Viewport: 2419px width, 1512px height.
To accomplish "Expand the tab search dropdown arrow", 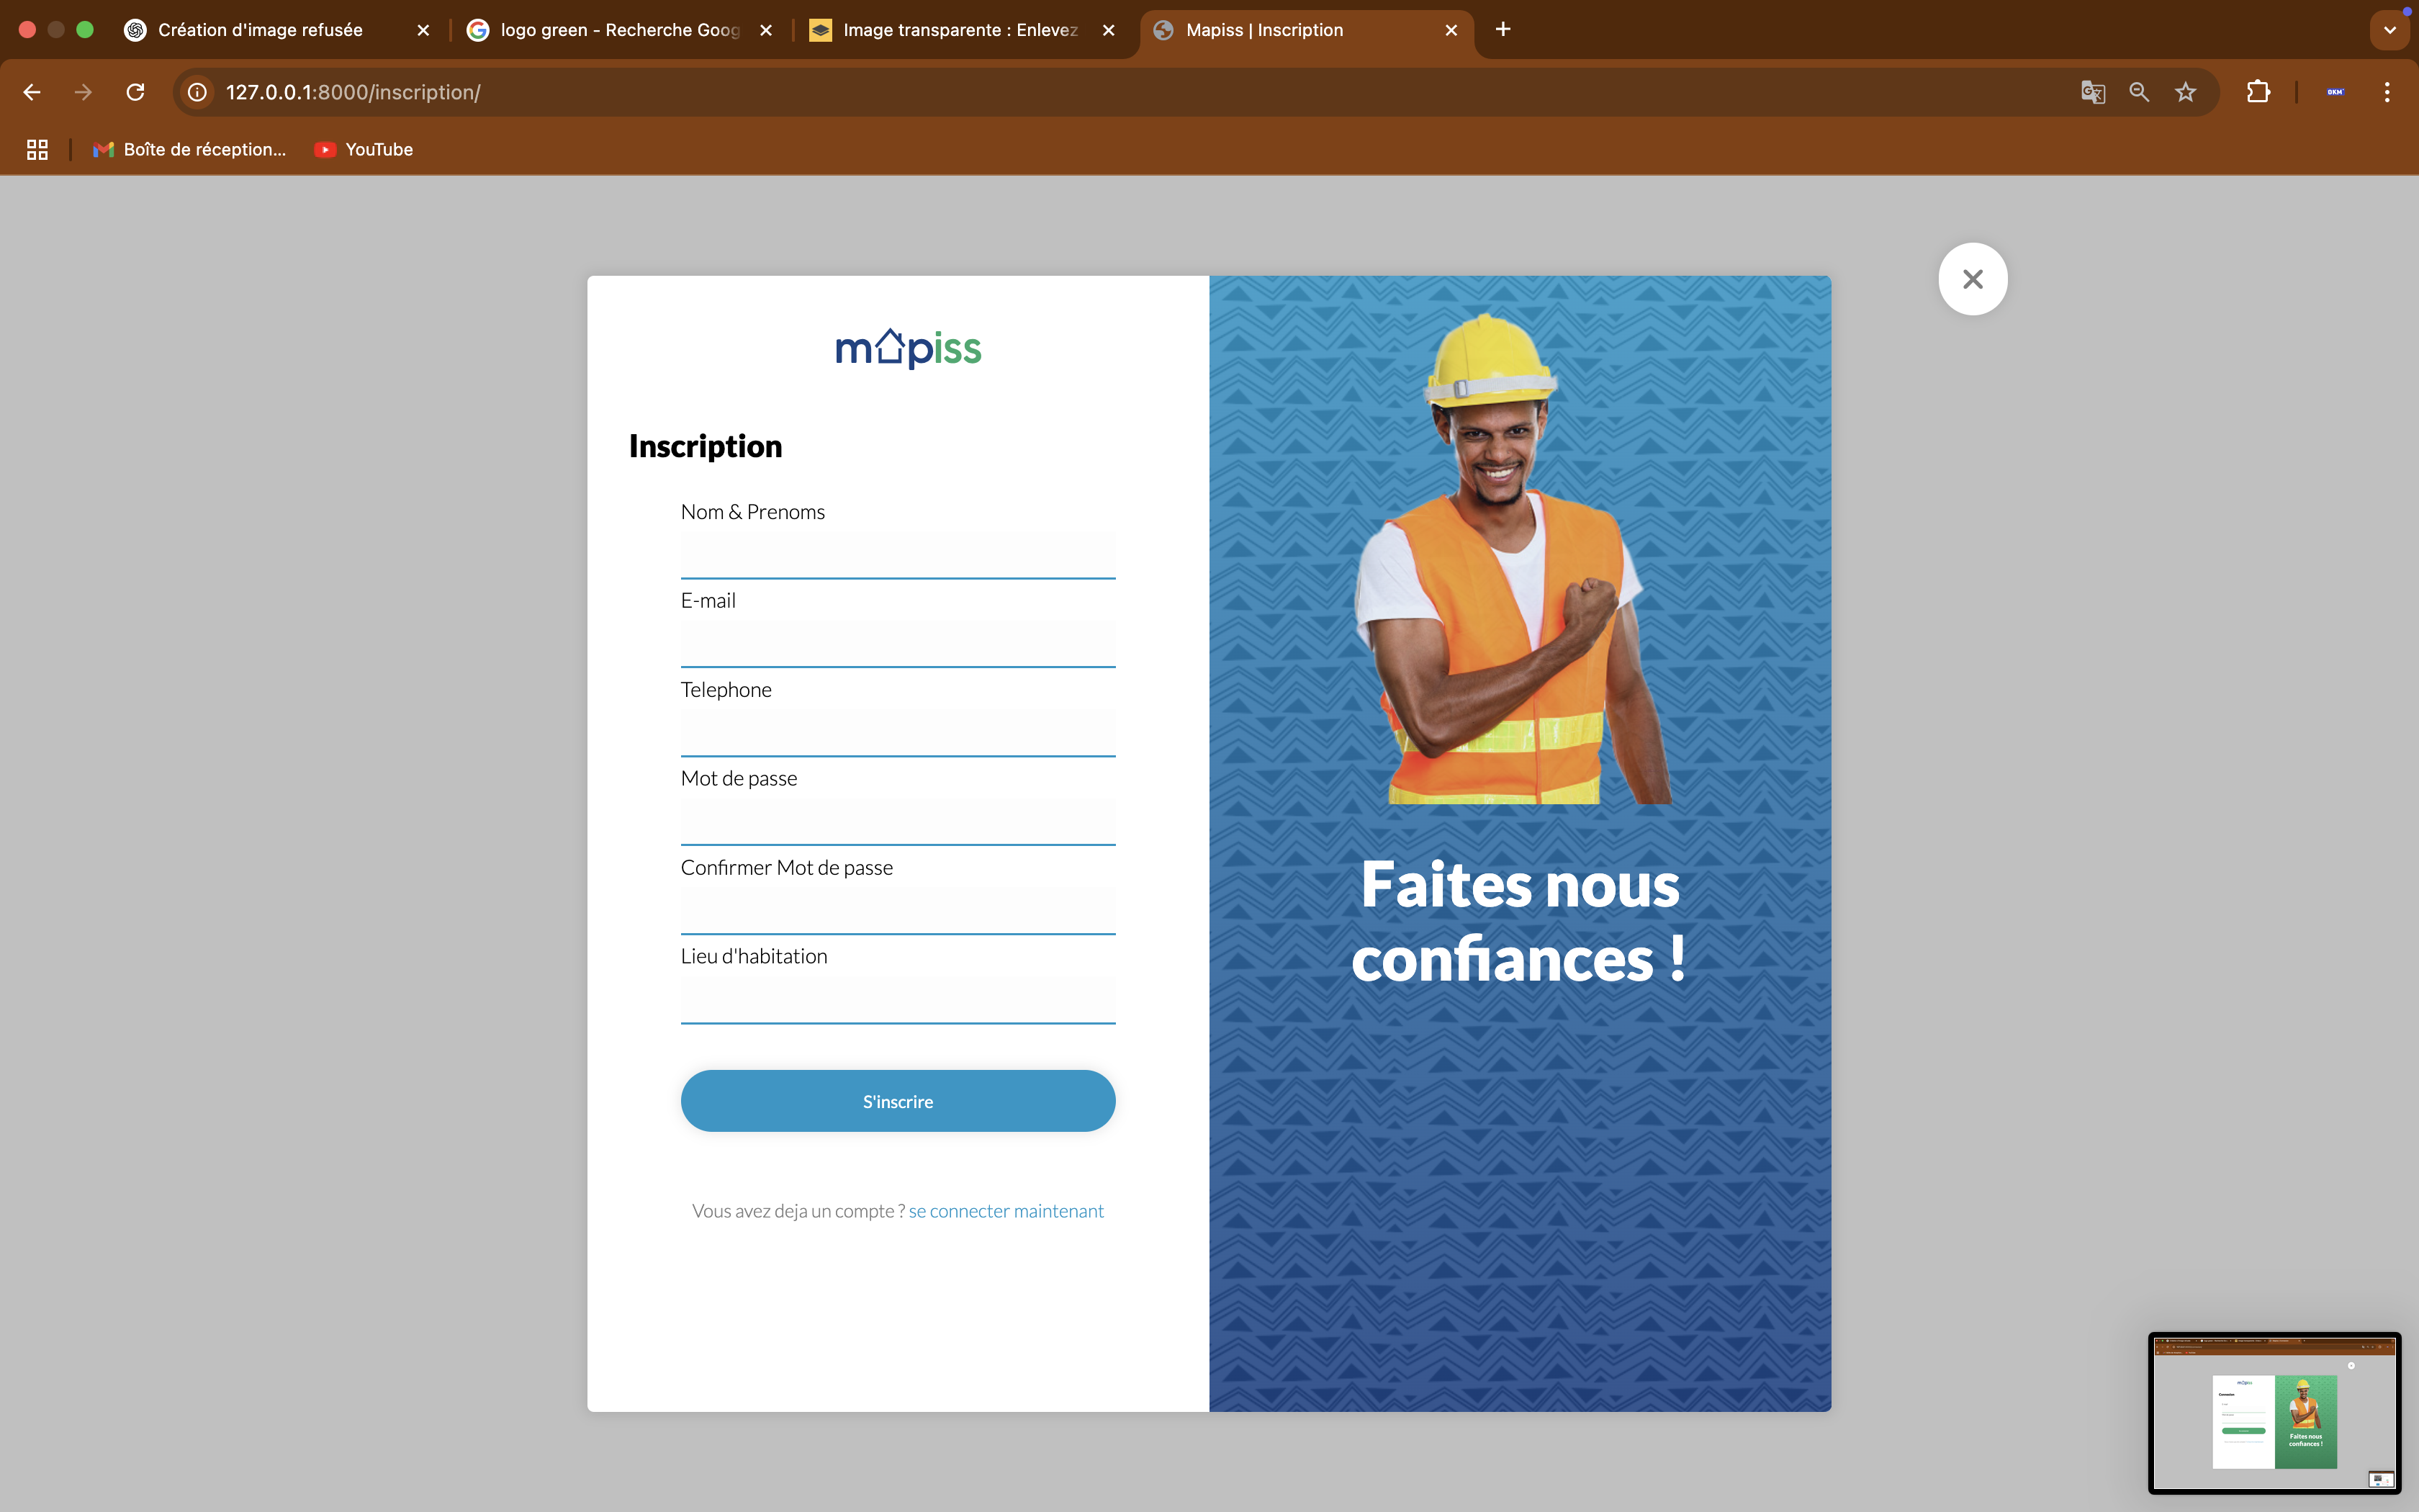I will click(x=2390, y=30).
